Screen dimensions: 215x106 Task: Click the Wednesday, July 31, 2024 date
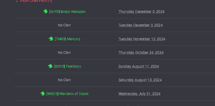[139, 94]
